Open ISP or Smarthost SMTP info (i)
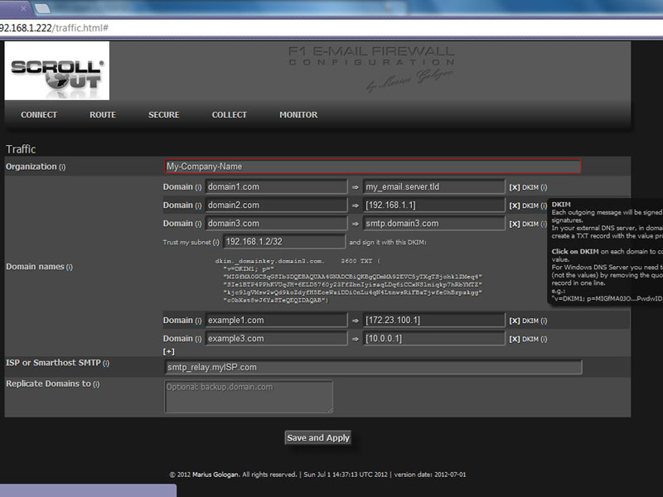The height and width of the screenshot is (497, 663). click(x=106, y=364)
